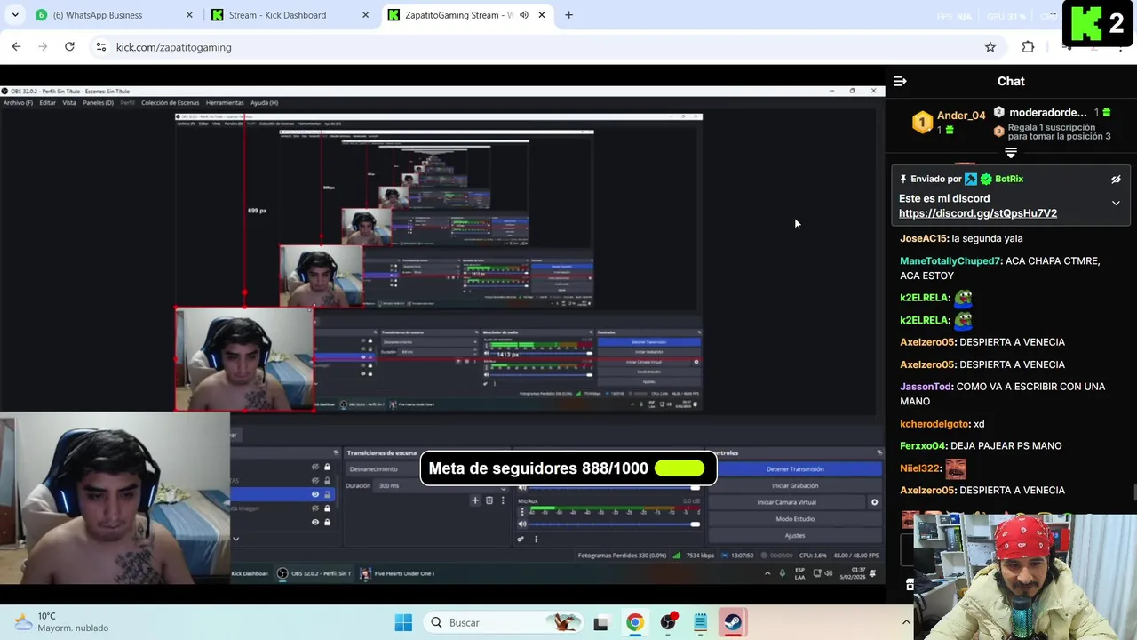Open Task View on the taskbar
Image resolution: width=1137 pixels, height=640 pixels.
pyautogui.click(x=601, y=622)
